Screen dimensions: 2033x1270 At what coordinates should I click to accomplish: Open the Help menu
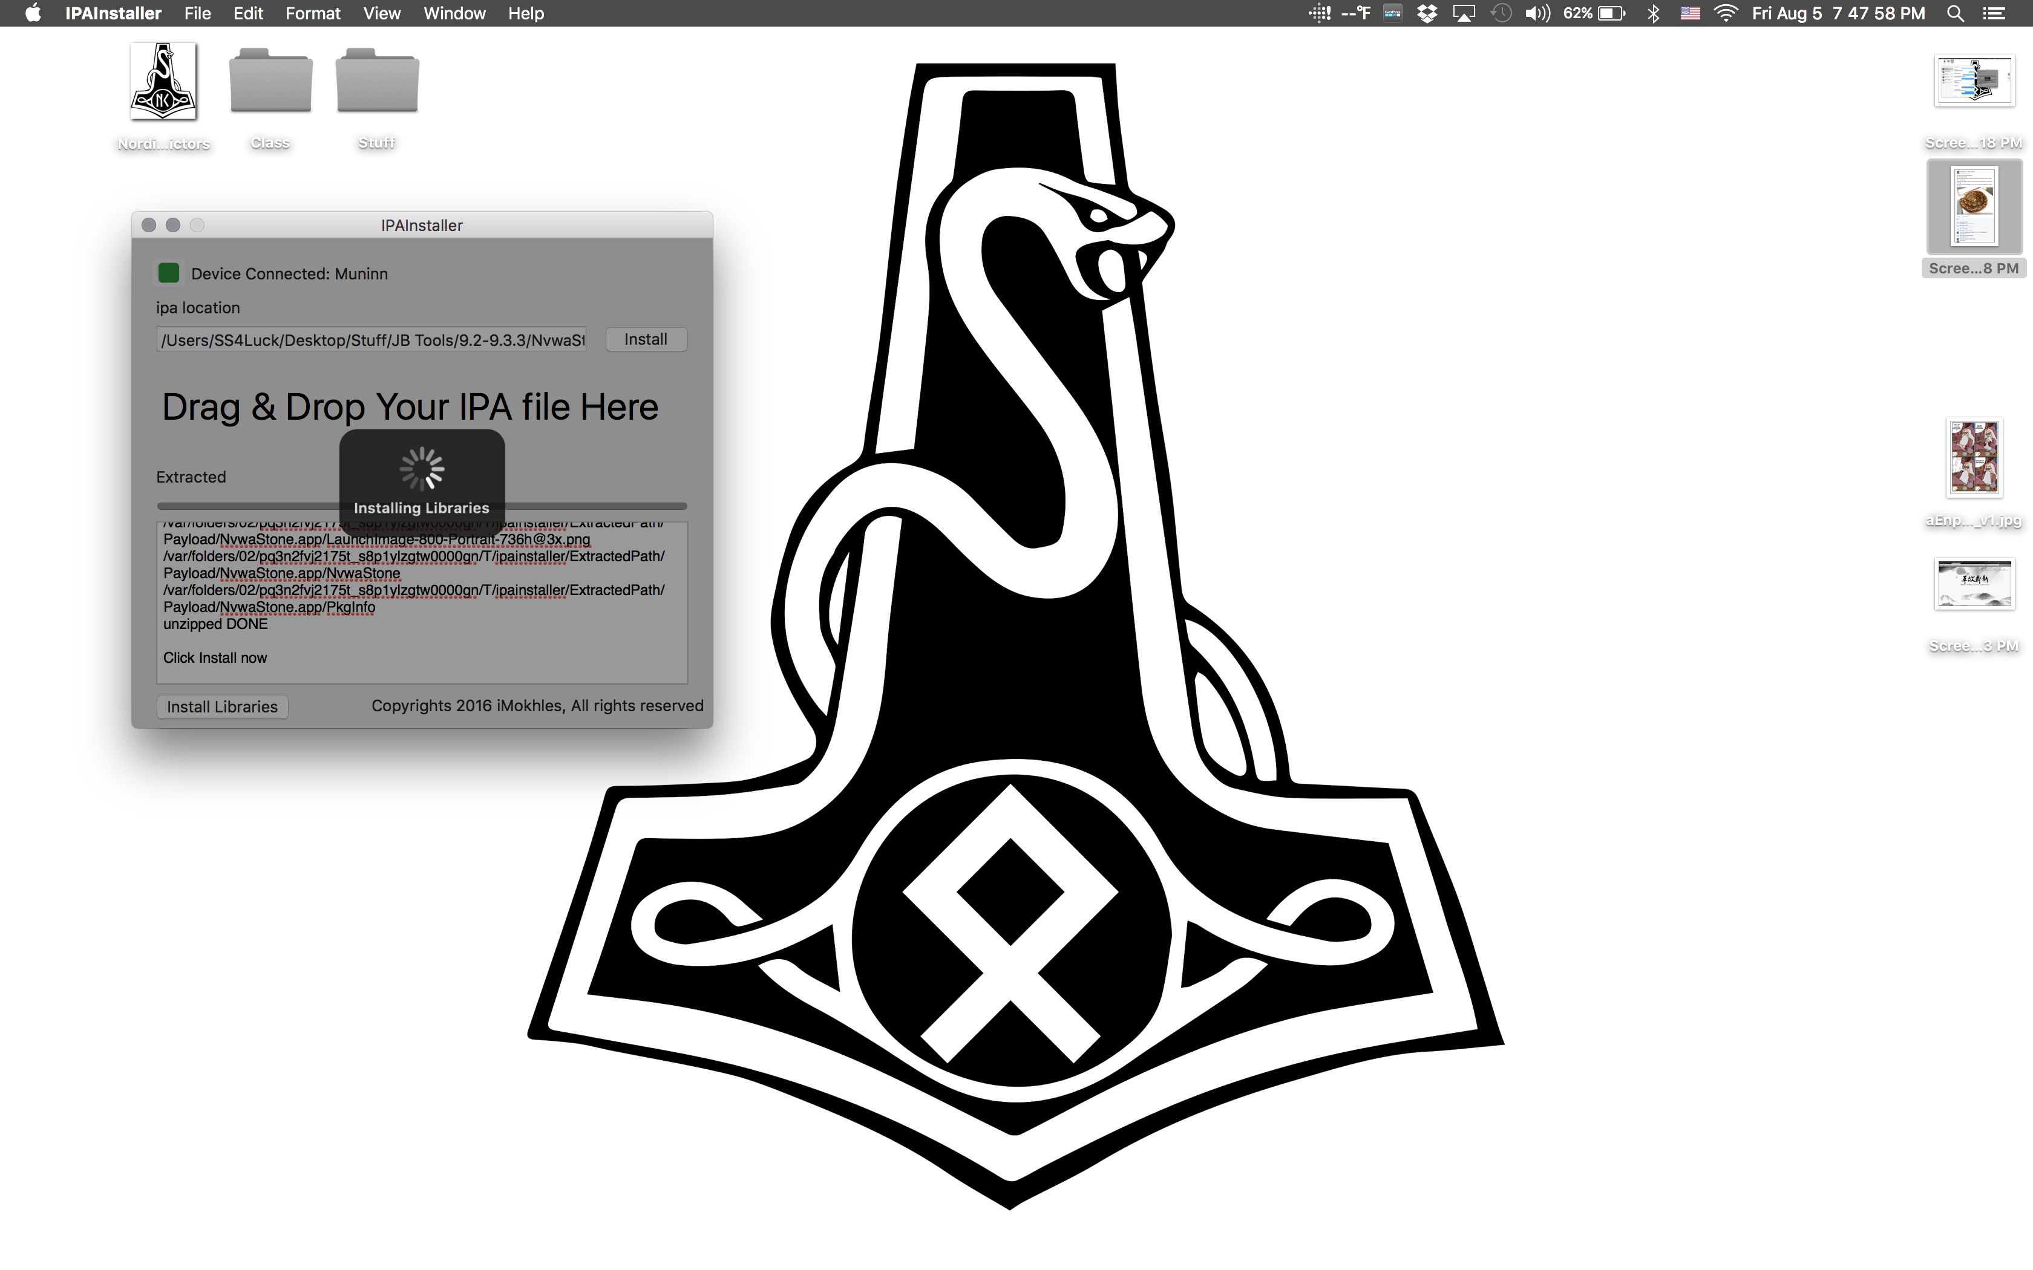click(x=526, y=13)
